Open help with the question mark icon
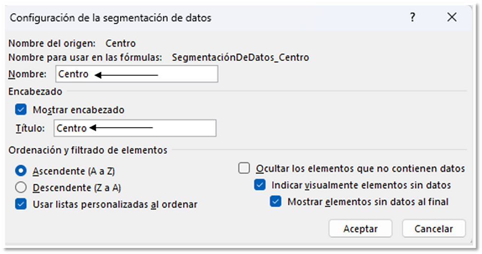 (413, 17)
